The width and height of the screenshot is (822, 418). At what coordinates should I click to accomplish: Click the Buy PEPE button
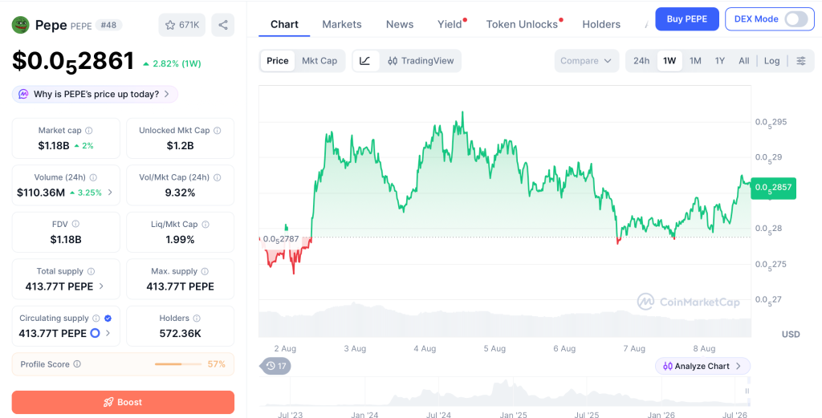(687, 19)
